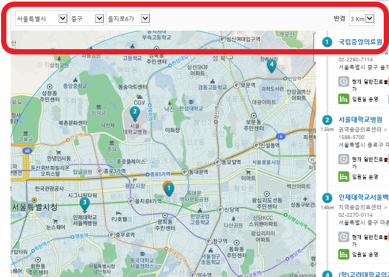Click 이마트 label on map
Image resolution: width=389 pixels, height=277 pixels.
248,178
